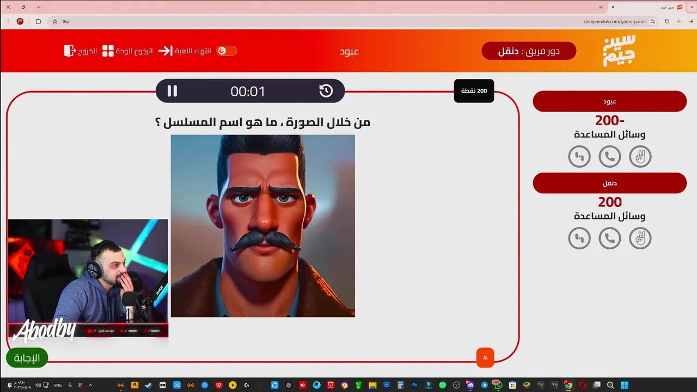Screen dimensions: 697x392
Task: Bookmark this page with the star icon
Action: pos(55,21)
